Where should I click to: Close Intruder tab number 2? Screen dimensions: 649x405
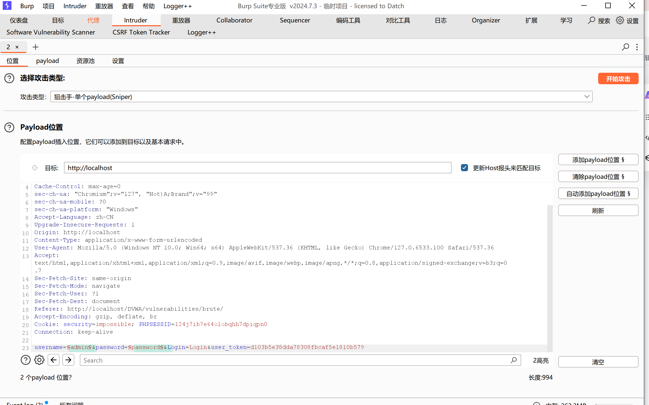click(17, 47)
